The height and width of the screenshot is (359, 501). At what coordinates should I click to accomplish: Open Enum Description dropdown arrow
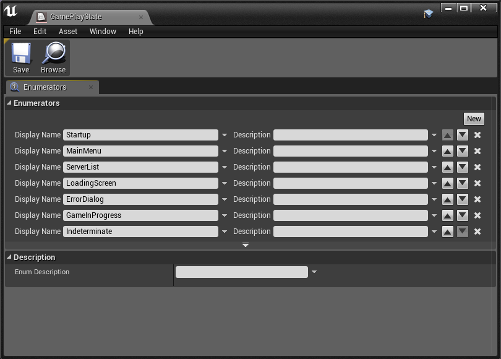click(x=314, y=272)
